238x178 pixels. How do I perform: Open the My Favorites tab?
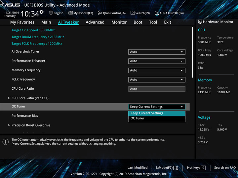pyautogui.click(x=22, y=22)
